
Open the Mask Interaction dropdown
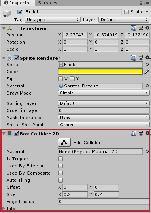(x=104, y=117)
